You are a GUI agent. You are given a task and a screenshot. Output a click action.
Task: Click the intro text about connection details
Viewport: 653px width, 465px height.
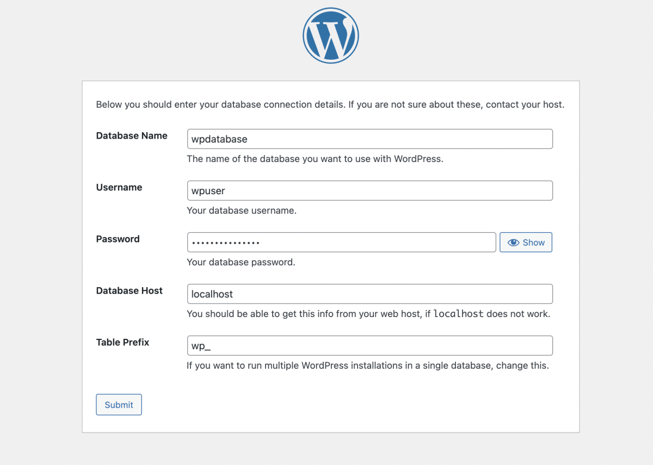tap(330, 104)
